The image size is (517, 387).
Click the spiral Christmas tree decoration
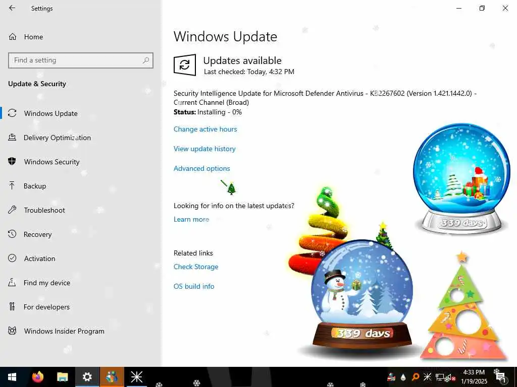[x=318, y=232]
